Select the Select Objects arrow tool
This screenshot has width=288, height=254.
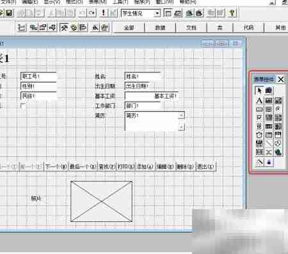pos(259,90)
